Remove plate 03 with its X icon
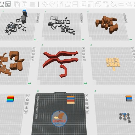The height and width of the screenshot is (135, 135). point(124,14)
